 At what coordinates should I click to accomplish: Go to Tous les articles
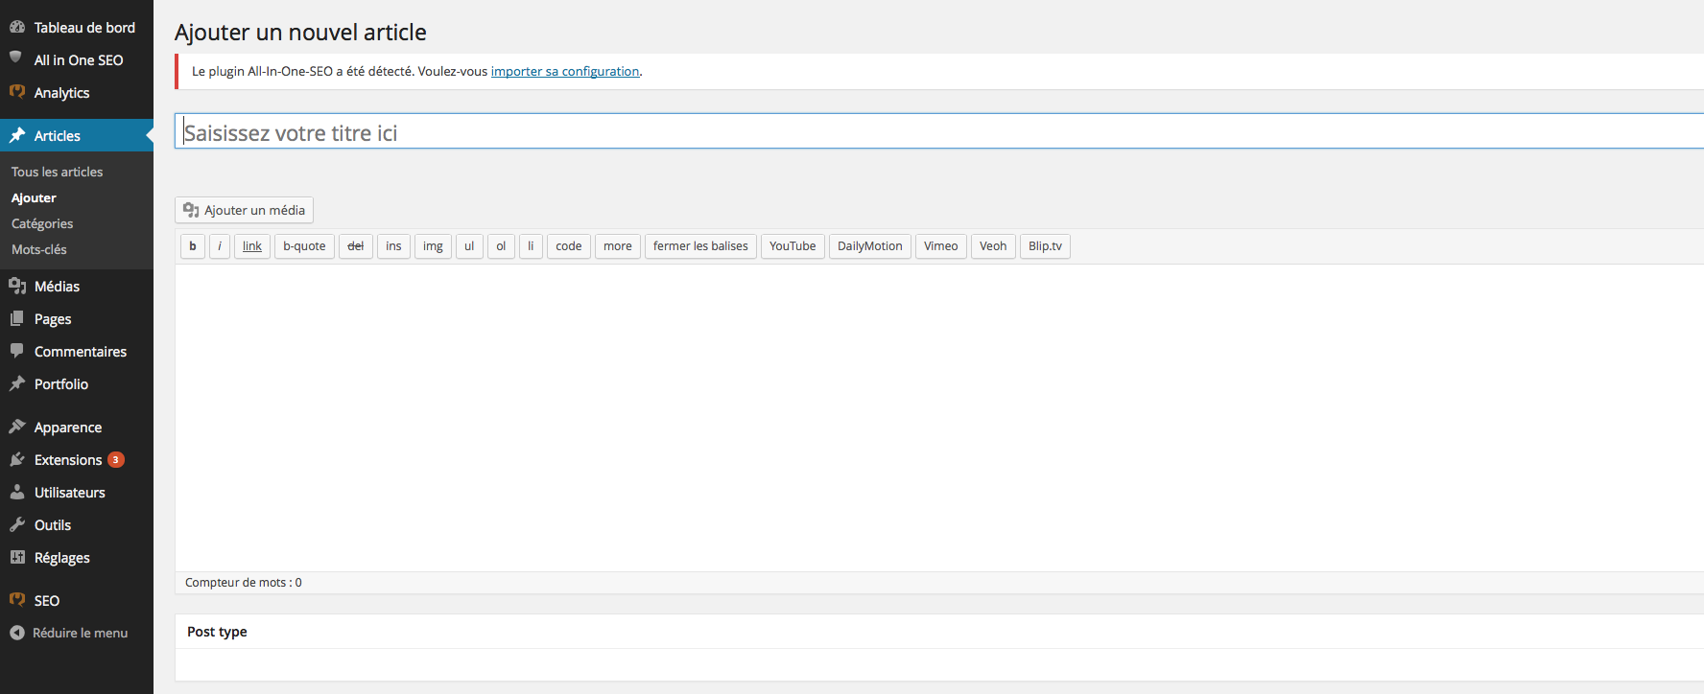(x=57, y=172)
